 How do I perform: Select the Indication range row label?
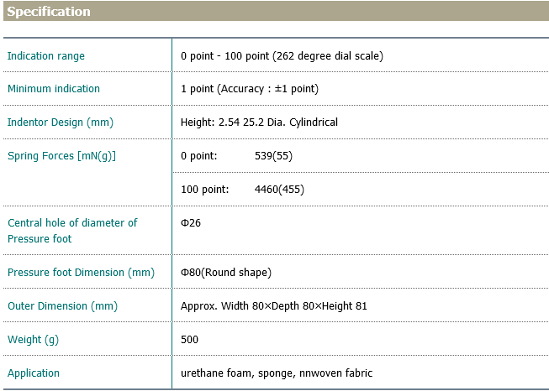pos(46,56)
